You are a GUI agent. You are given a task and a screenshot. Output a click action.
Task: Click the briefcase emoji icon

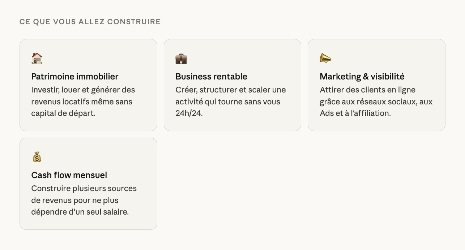tap(181, 59)
